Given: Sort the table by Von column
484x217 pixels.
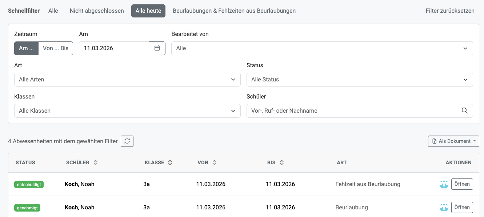Looking at the screenshot, I should point(214,163).
